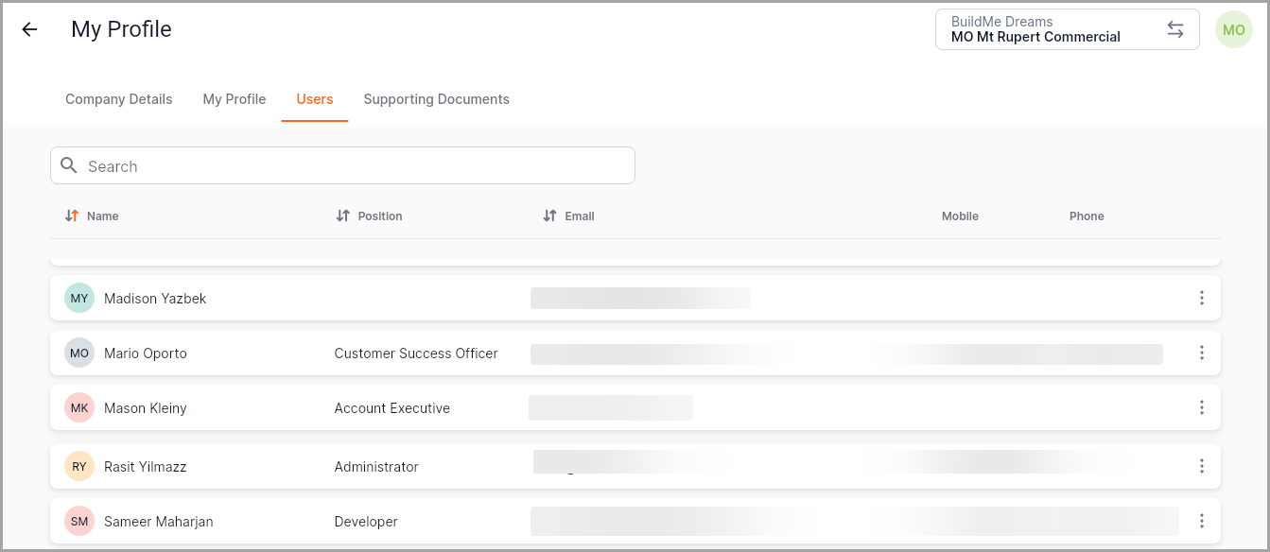Click the search magnifier icon
1270x552 pixels.
[x=69, y=165]
